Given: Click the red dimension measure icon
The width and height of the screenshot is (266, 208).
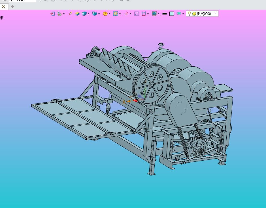Looking at the screenshot, I should (x=144, y=14).
